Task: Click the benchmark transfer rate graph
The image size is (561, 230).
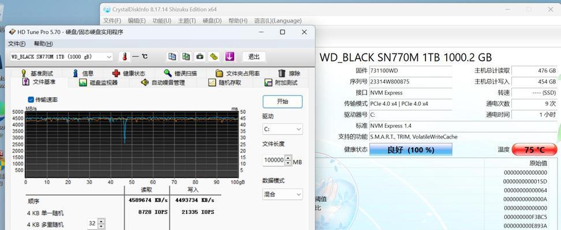Action: (132, 144)
